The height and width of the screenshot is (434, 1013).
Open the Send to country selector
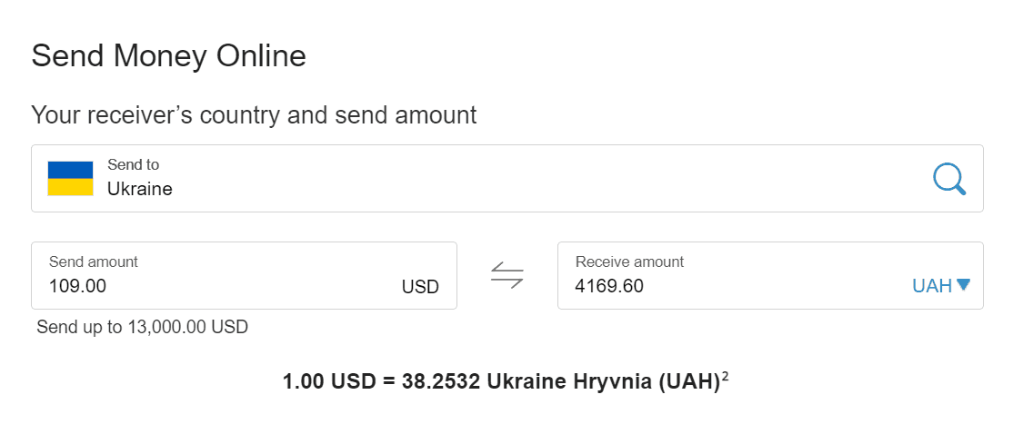click(x=507, y=179)
